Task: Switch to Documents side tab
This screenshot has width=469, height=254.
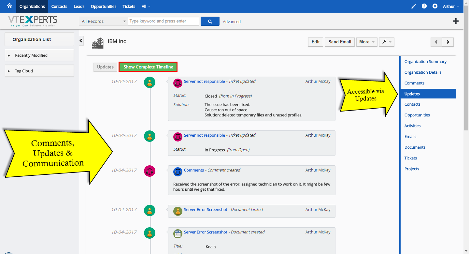Action: coord(415,147)
